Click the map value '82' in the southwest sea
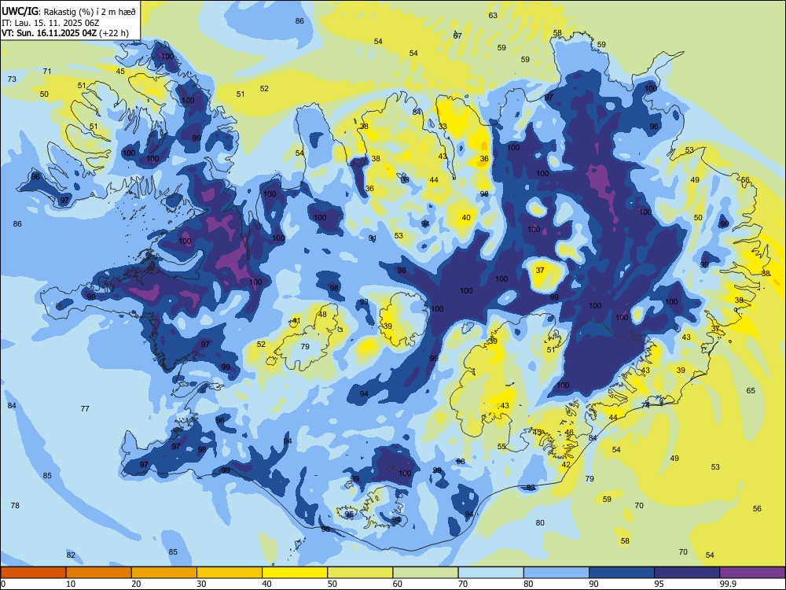Viewport: 786px width, 590px height. [71, 555]
